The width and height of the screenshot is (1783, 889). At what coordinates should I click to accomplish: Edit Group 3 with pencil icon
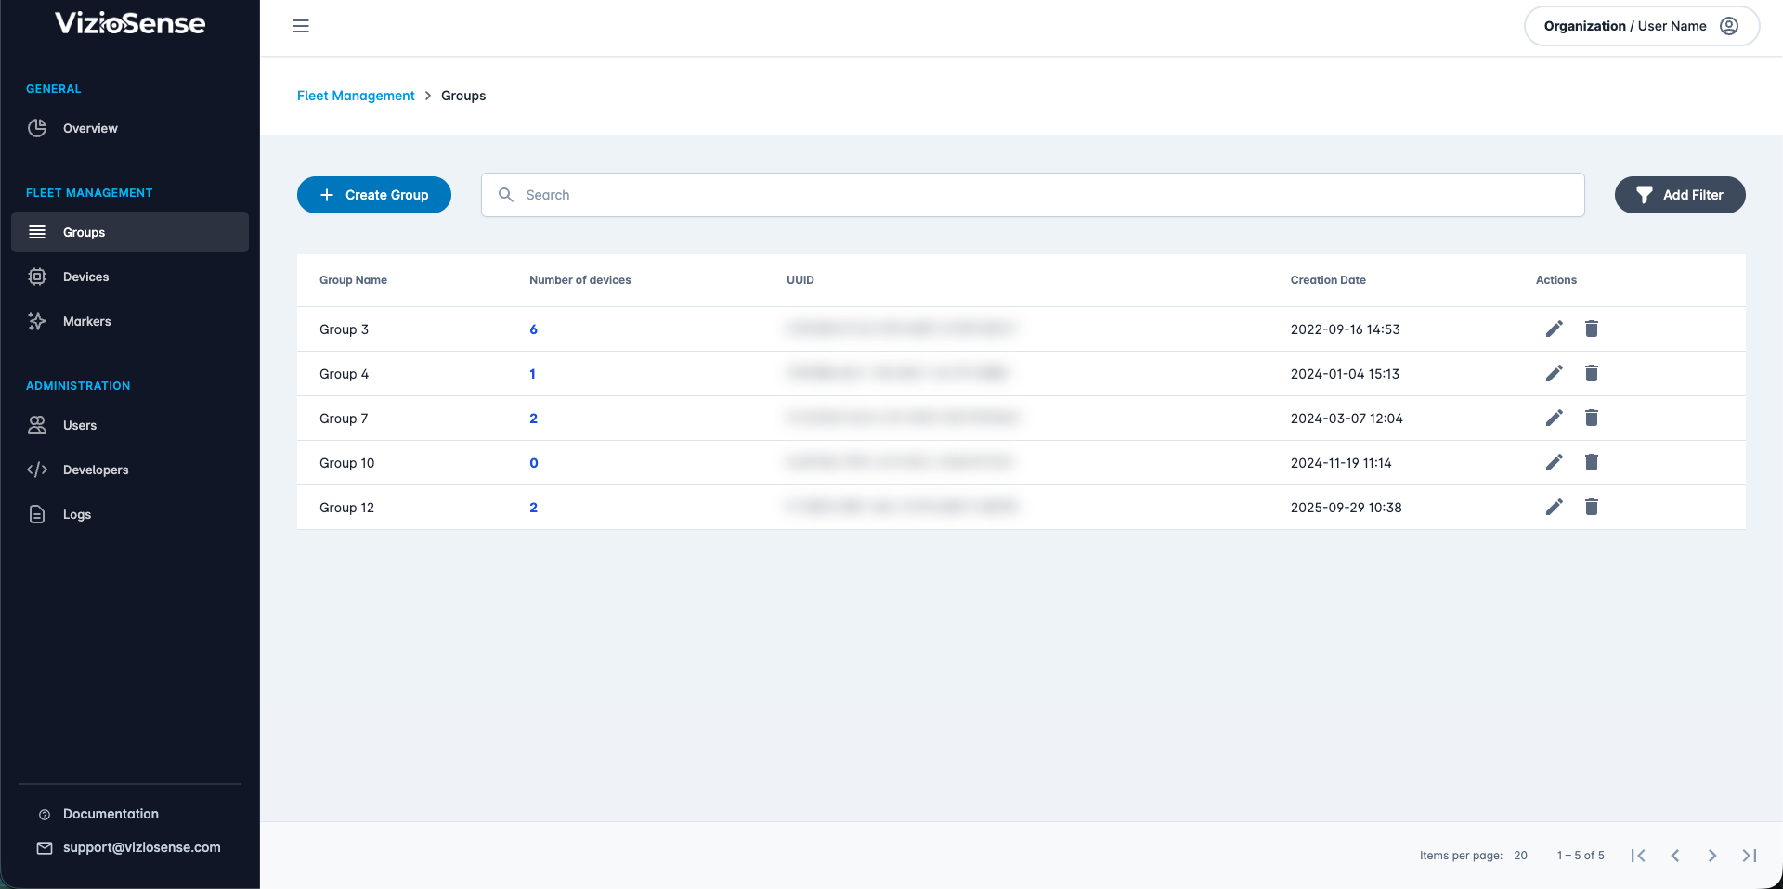[1555, 329]
